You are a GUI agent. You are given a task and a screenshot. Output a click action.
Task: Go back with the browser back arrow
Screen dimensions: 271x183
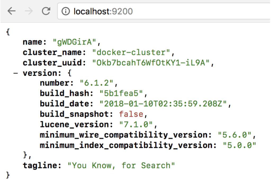(x=12, y=11)
